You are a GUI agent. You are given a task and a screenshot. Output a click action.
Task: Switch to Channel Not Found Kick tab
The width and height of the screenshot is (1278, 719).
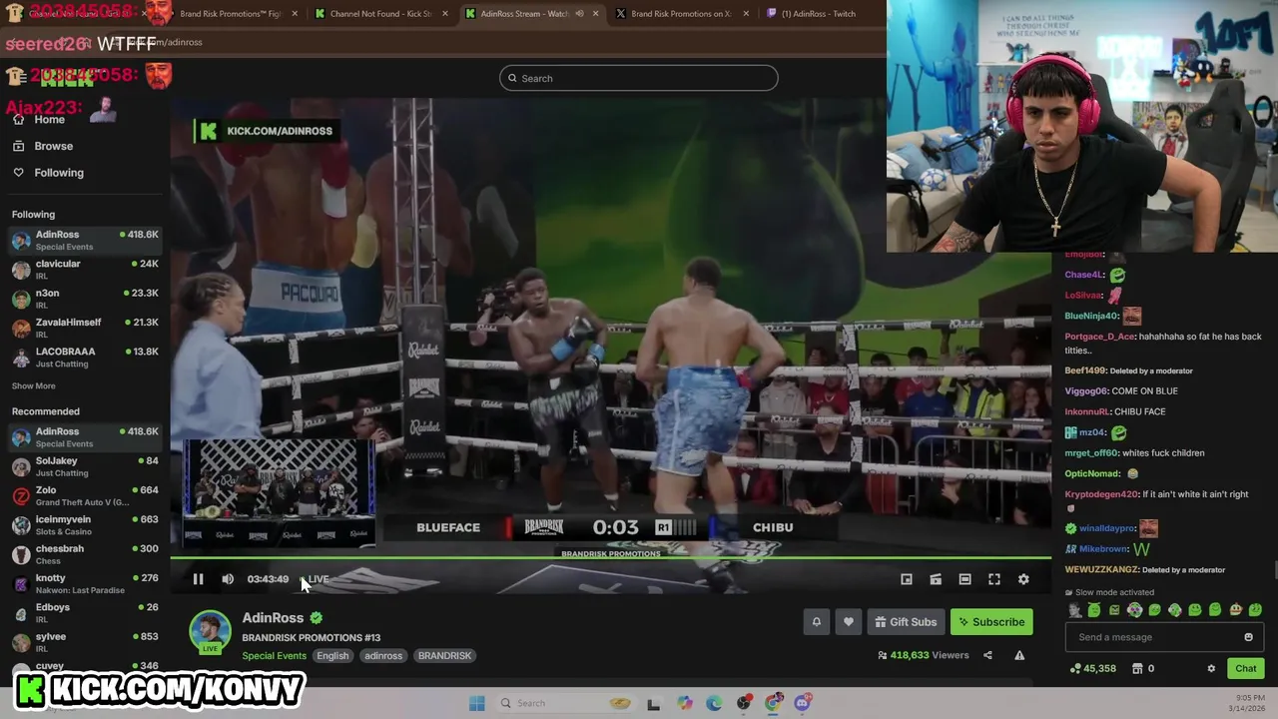coord(380,14)
